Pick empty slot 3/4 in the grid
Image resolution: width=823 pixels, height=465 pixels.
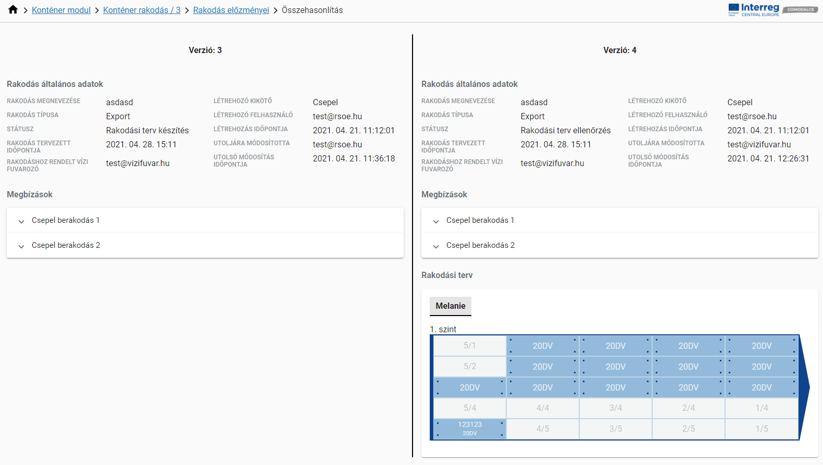coord(616,408)
